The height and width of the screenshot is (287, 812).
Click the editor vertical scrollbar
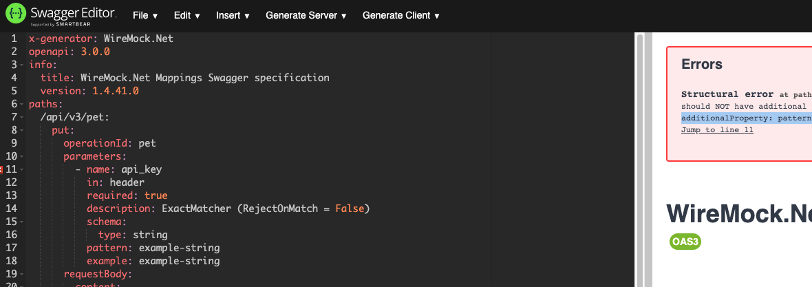click(639, 160)
